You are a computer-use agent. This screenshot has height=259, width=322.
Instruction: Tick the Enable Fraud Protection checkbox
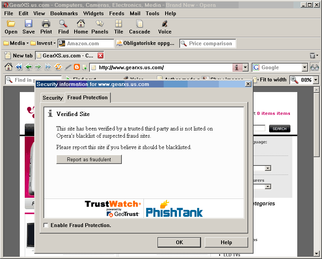point(46,226)
